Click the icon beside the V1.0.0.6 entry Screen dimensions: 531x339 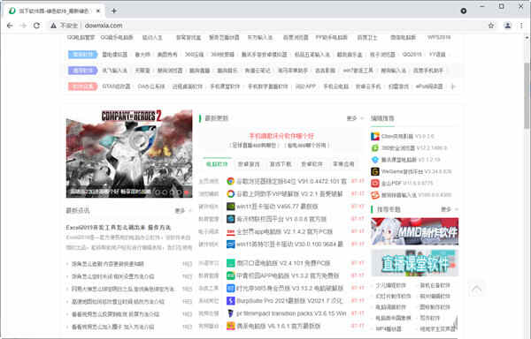click(x=231, y=219)
